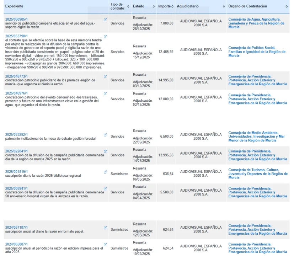Open external link icon for expediente 2025/053790/1
Image resolution: width=294 pixels, height=256 pixels.
pos(105,37)
